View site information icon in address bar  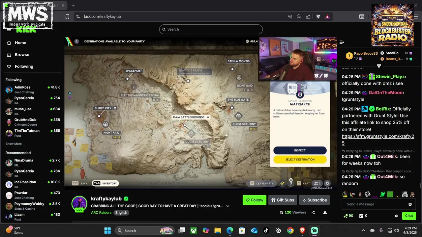(x=77, y=16)
